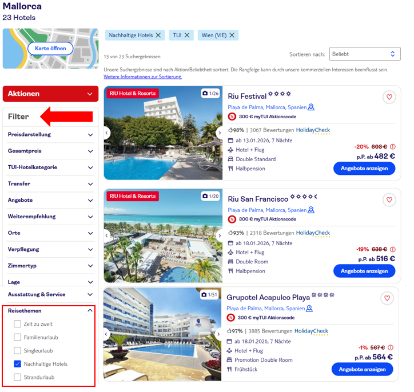Image resolution: width=414 pixels, height=392 pixels.
Task: Expand the Verpflegung filter
Action: point(50,249)
